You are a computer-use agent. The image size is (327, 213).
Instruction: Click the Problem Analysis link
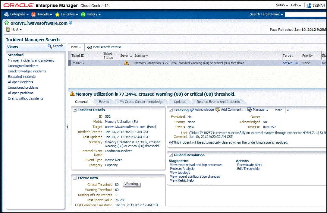click(x=182, y=169)
